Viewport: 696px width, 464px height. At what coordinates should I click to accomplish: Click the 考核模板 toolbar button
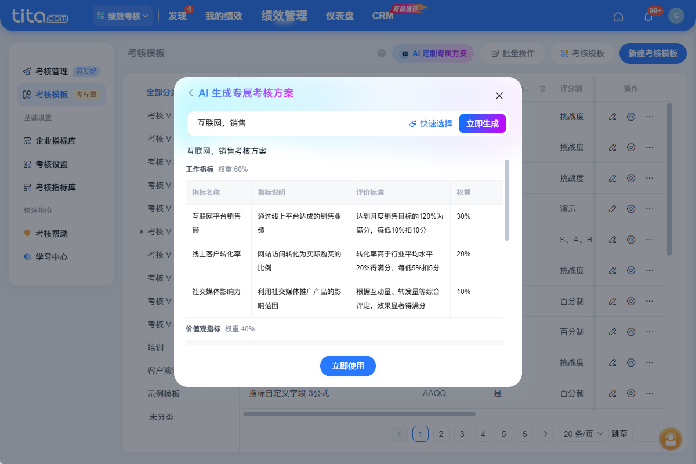point(583,53)
